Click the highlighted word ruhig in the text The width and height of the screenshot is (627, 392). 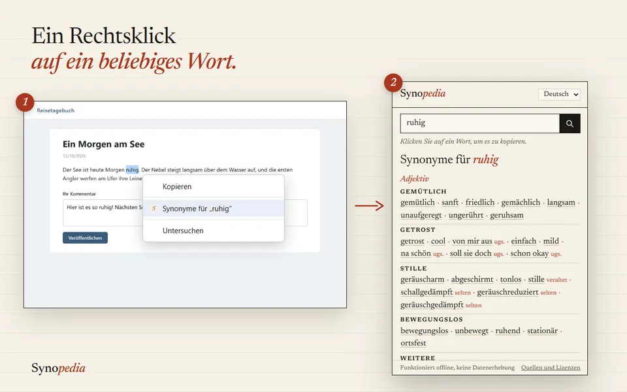[133, 170]
